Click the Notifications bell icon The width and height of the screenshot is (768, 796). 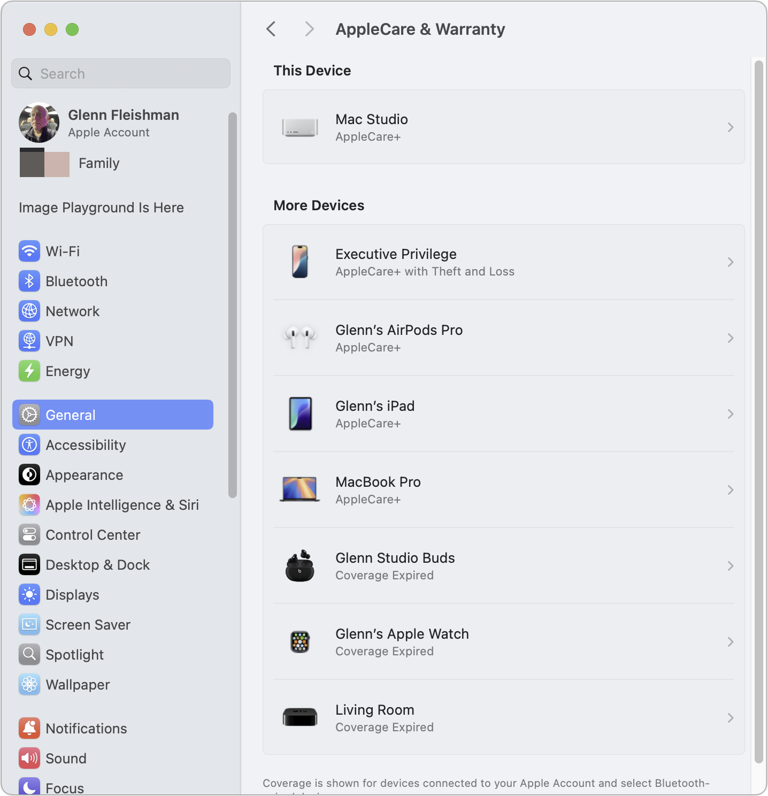(29, 728)
